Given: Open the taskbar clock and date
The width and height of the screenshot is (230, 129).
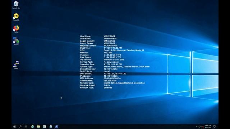Looking at the screenshot, I should point(208,126).
